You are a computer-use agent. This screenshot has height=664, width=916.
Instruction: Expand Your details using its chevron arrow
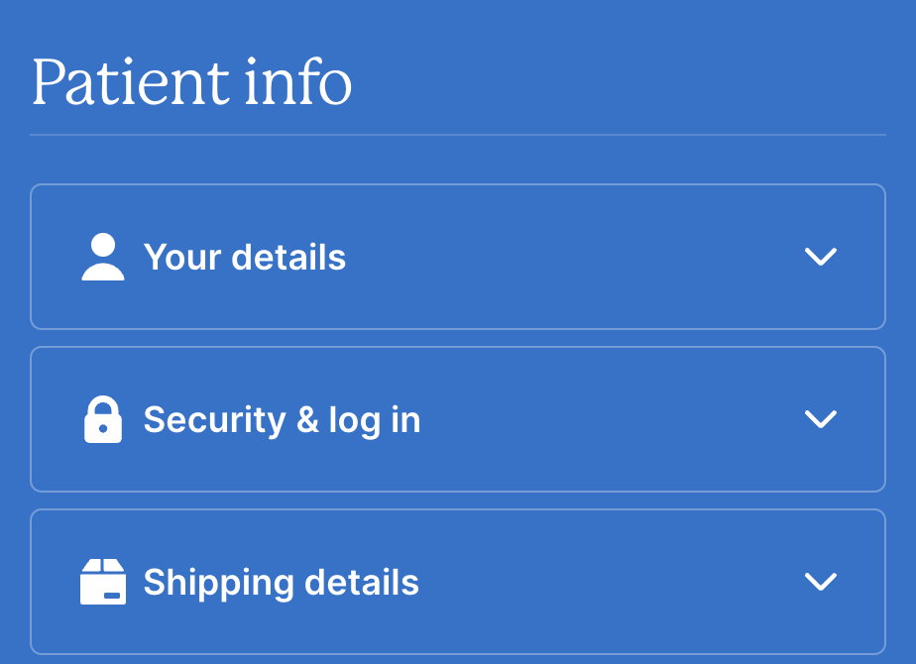pyautogui.click(x=821, y=257)
